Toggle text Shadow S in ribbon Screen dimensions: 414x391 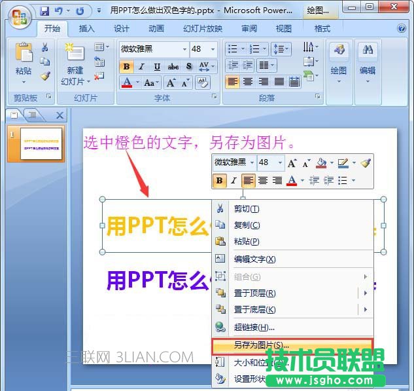click(189, 66)
